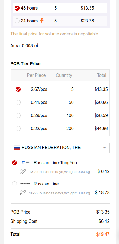Click the country dropdown arrow
This screenshot has height=244, width=119.
click(x=104, y=148)
